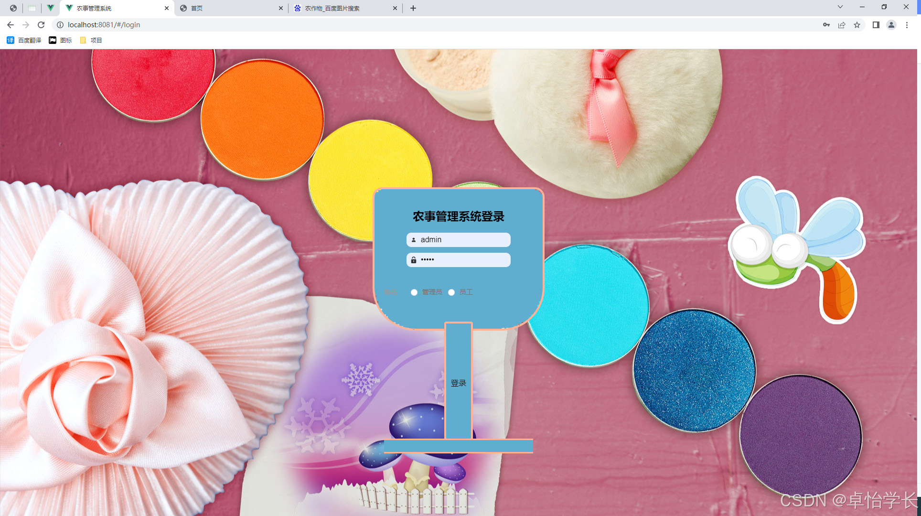Screen dimensions: 921x516
Task: Open new tab with plus icon
Action: tap(413, 8)
